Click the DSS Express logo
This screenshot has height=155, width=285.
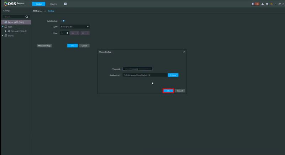coord(14,4)
